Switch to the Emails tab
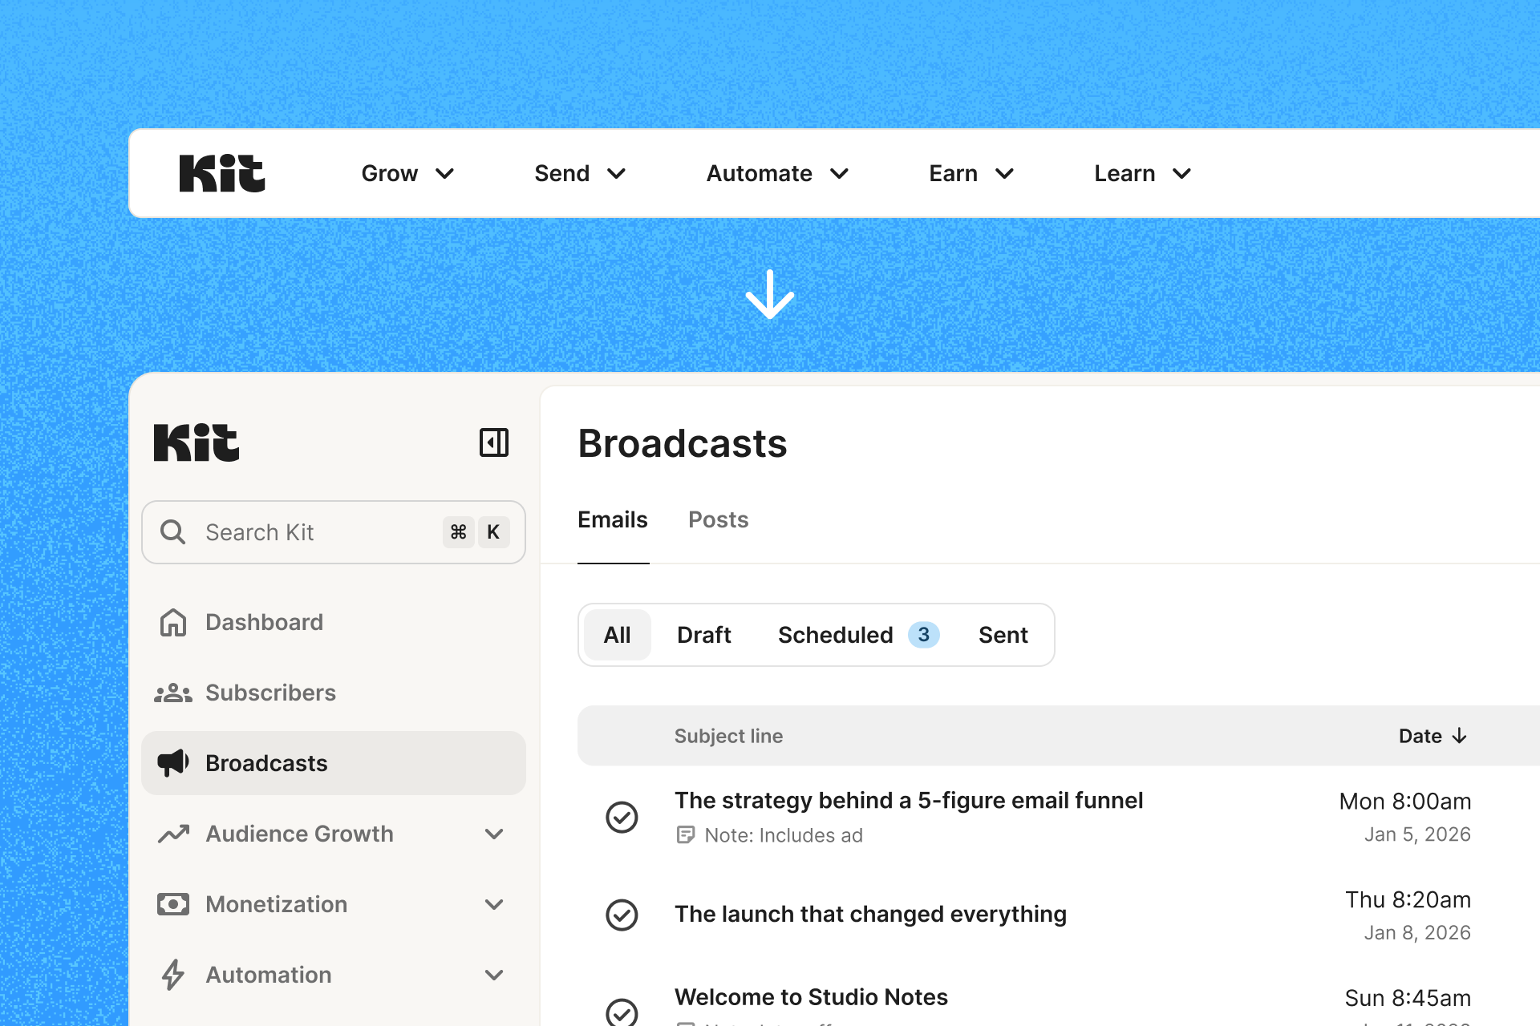This screenshot has width=1540, height=1026. click(x=613, y=520)
